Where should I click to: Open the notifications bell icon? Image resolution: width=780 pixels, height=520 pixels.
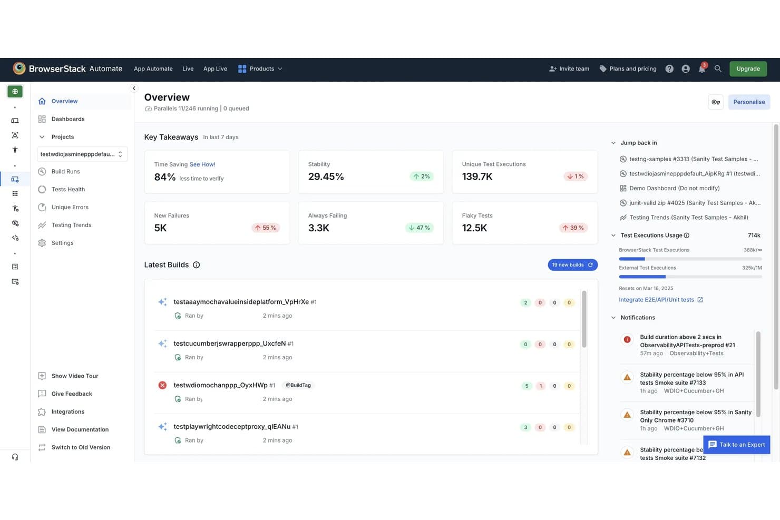[702, 69]
